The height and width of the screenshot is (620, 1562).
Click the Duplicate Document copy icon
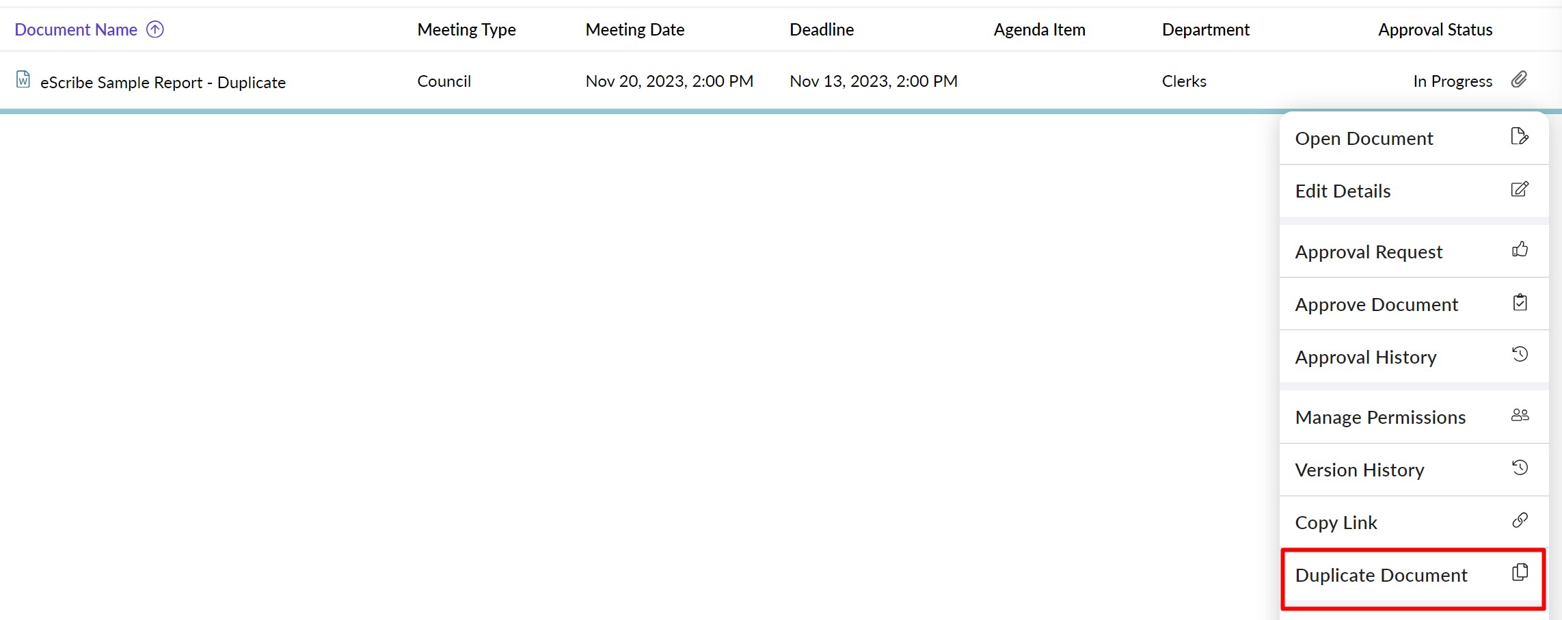coord(1519,573)
